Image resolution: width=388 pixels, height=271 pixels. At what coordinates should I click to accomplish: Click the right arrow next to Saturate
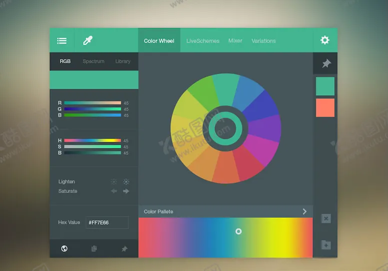pyautogui.click(x=126, y=191)
